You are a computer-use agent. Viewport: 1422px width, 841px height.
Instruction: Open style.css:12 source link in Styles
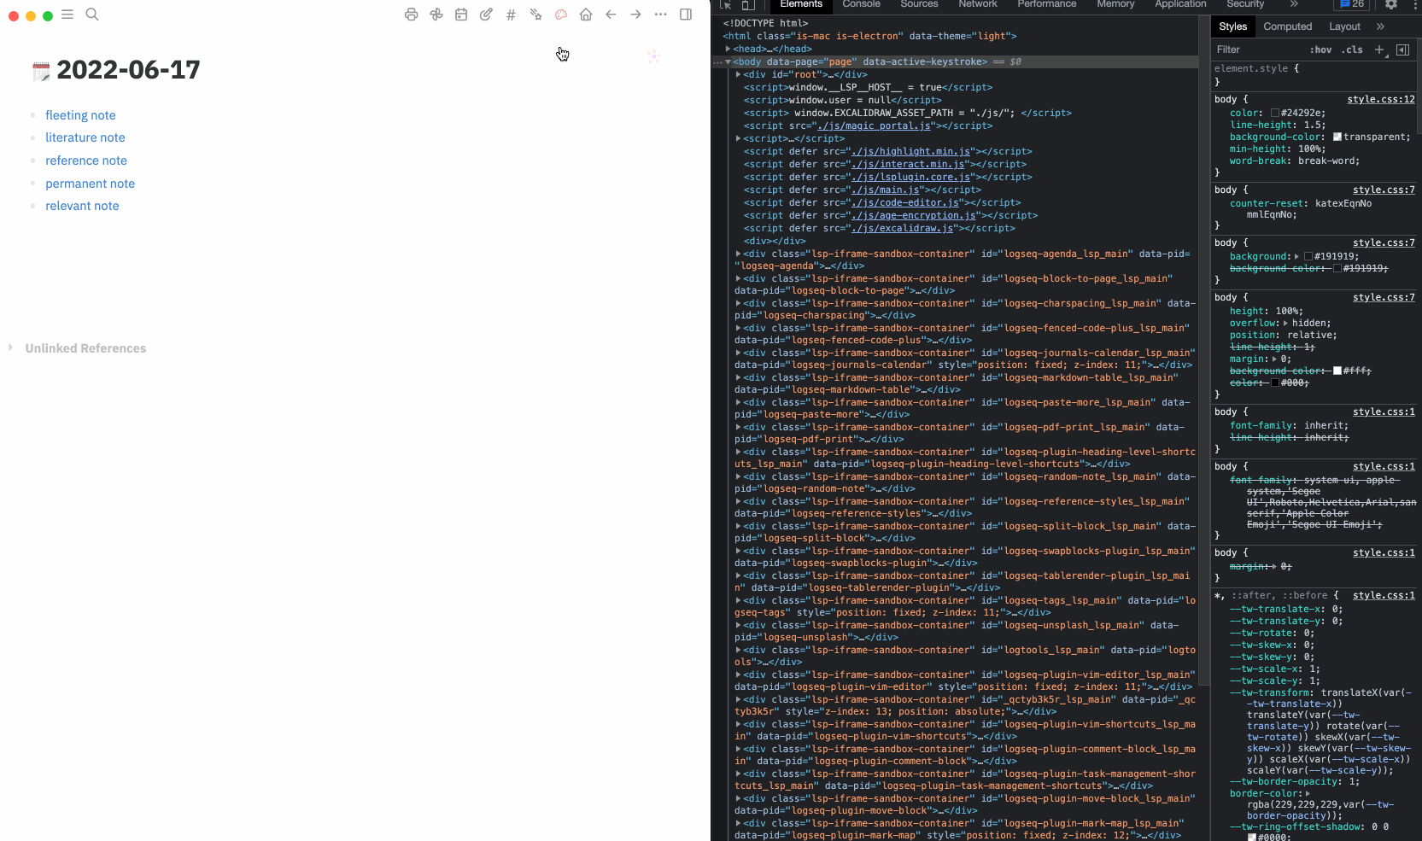click(1381, 99)
